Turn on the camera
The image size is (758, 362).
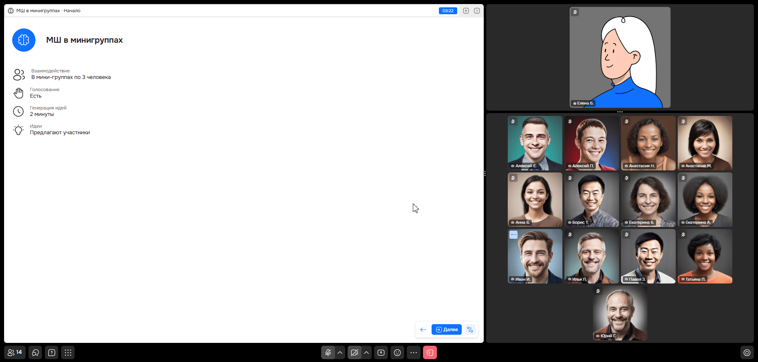pos(355,353)
